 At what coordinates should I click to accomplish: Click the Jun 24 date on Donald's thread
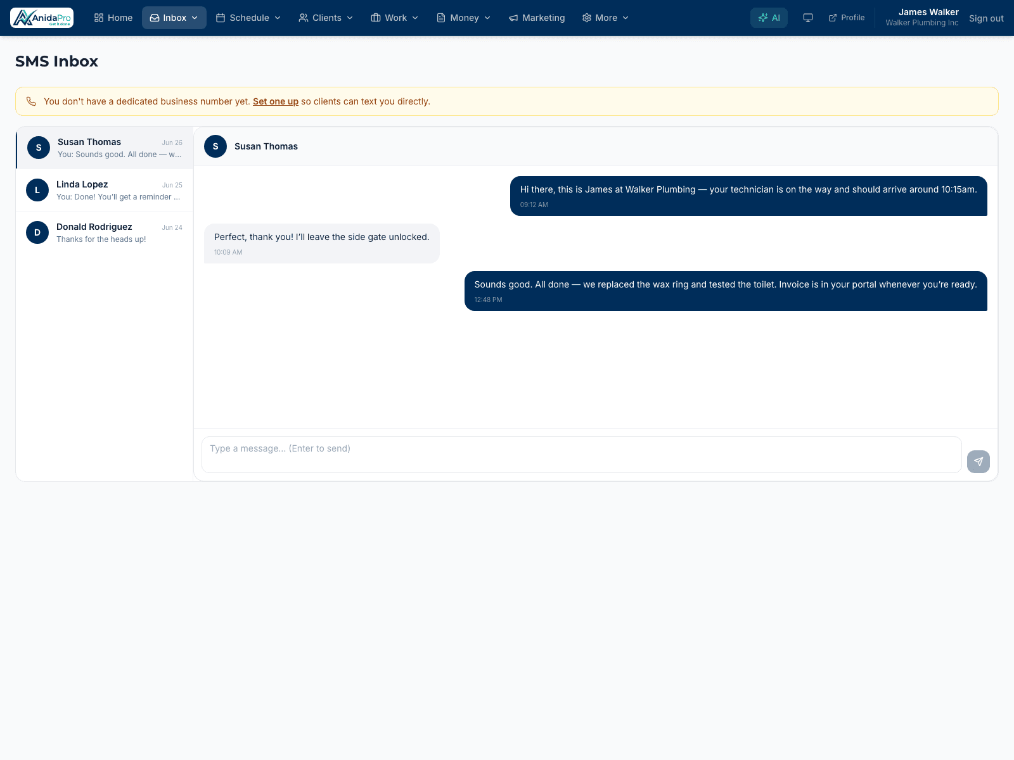tap(172, 227)
